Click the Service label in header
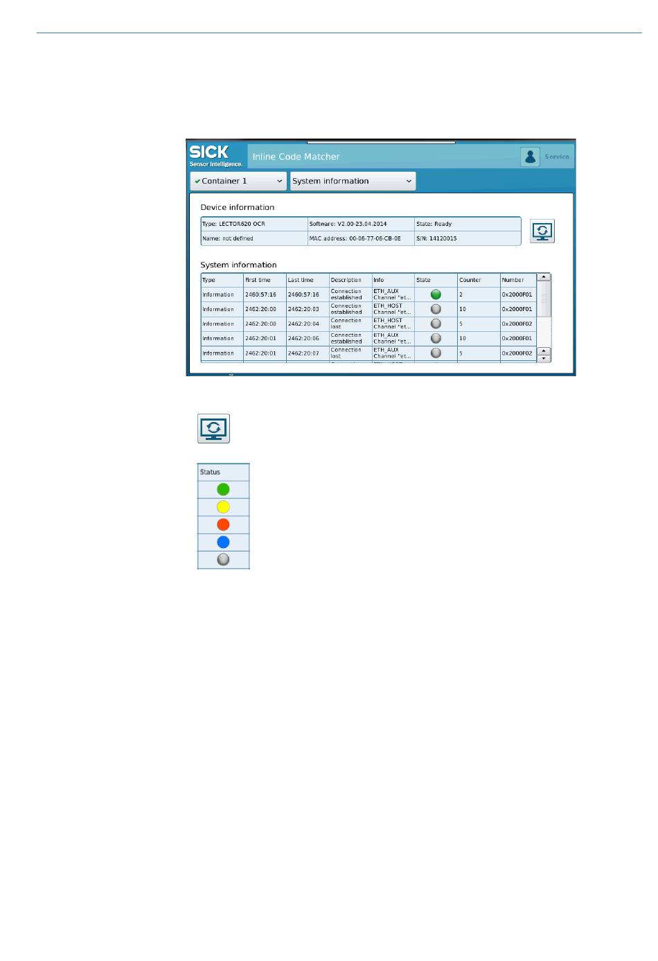Screen dimensions: 658x961 tap(557, 157)
